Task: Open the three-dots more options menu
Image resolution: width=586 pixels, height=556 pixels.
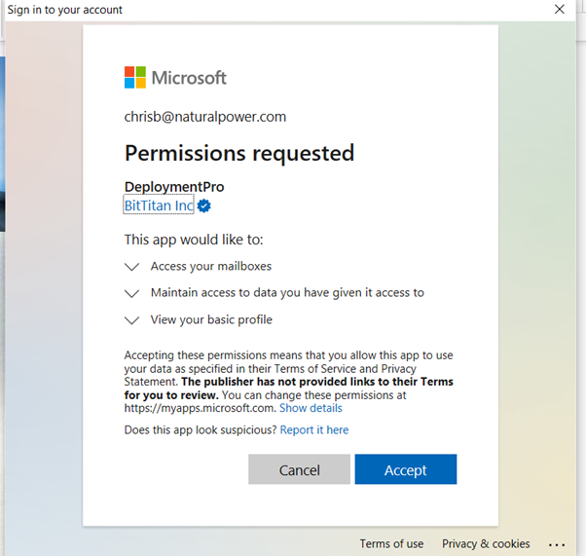Action: pos(557,545)
